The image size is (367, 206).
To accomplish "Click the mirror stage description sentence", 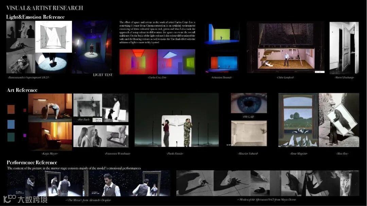I will 74,168.
